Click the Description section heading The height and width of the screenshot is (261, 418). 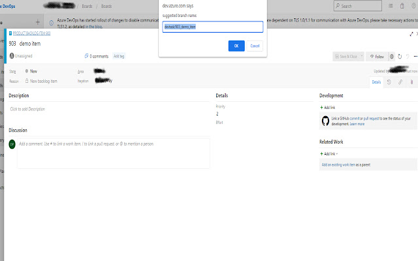point(19,95)
